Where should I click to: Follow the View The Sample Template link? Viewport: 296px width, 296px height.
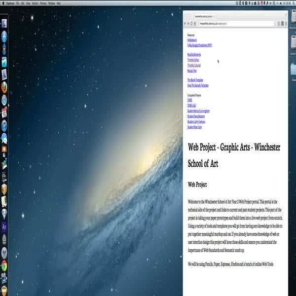coord(198,85)
